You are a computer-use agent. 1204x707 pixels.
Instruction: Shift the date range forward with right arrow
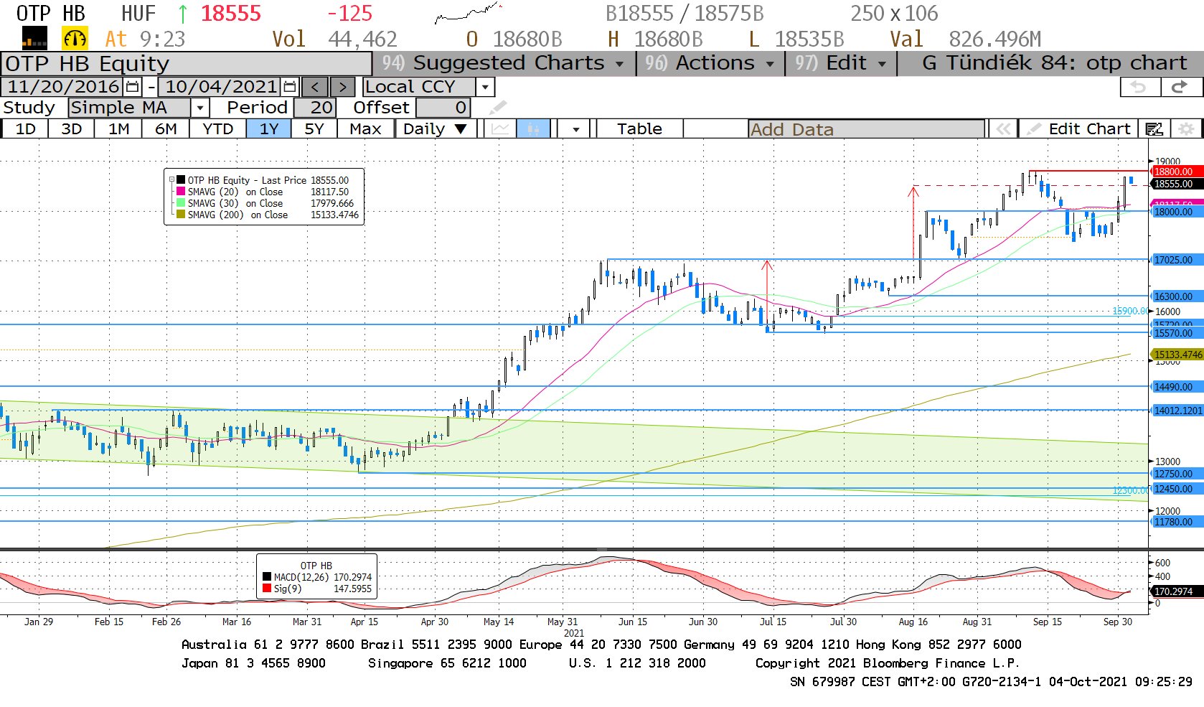click(342, 87)
